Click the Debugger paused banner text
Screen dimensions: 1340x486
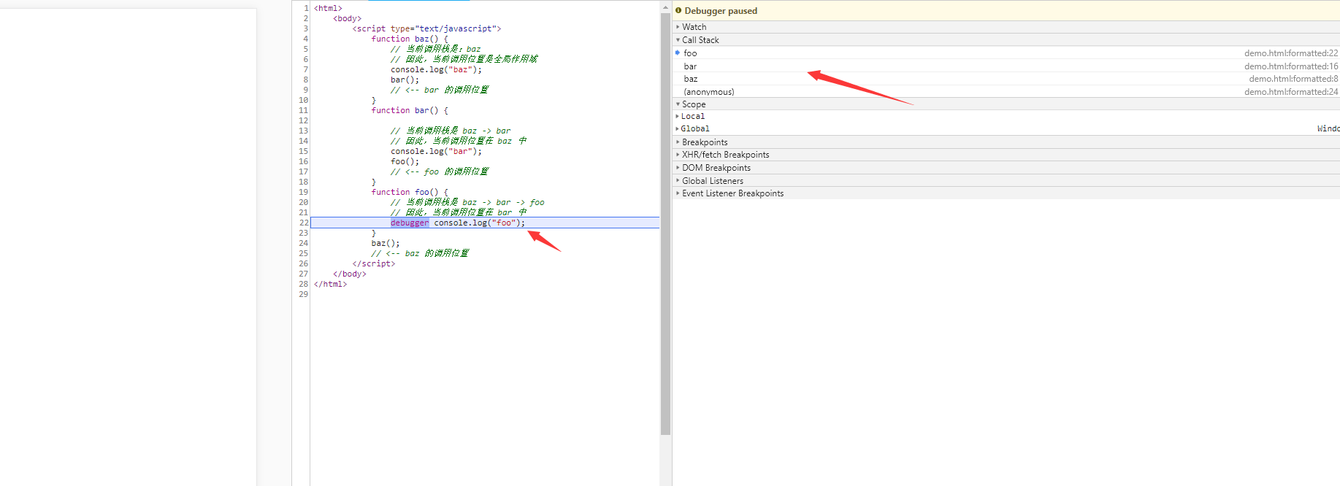pos(721,11)
